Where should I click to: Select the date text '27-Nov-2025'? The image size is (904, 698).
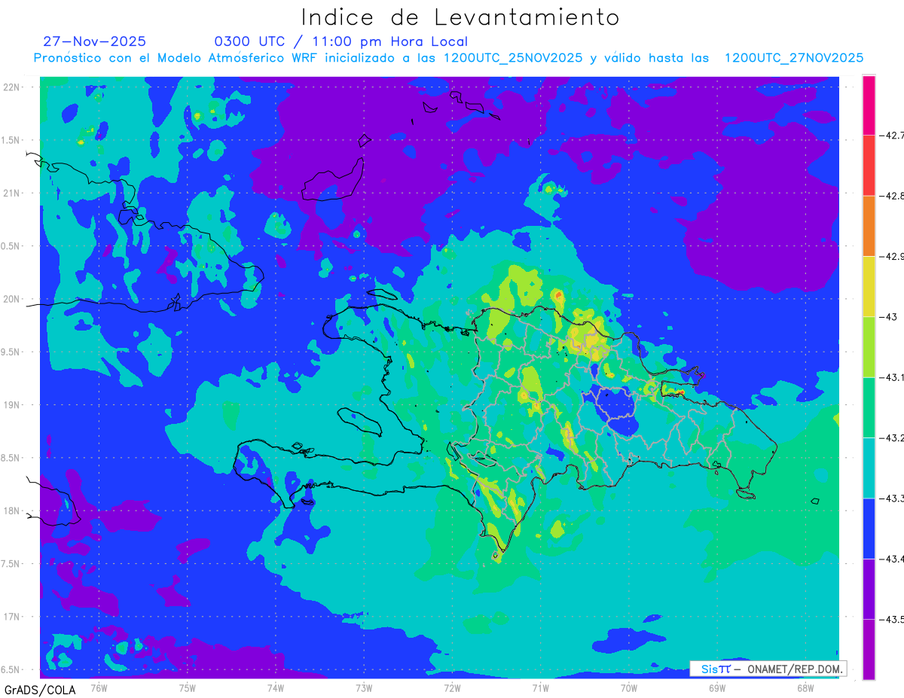[x=95, y=41]
